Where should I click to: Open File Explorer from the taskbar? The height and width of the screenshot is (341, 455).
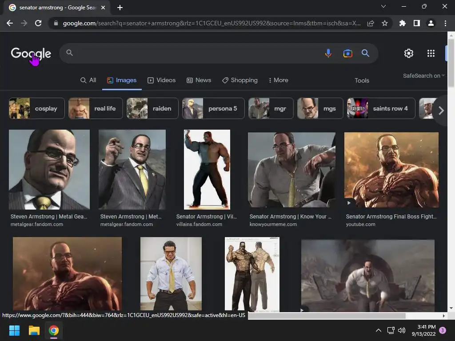(x=34, y=330)
